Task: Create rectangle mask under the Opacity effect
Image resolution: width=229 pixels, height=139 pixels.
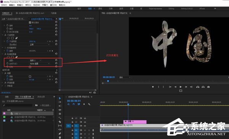Action: tap(13, 38)
